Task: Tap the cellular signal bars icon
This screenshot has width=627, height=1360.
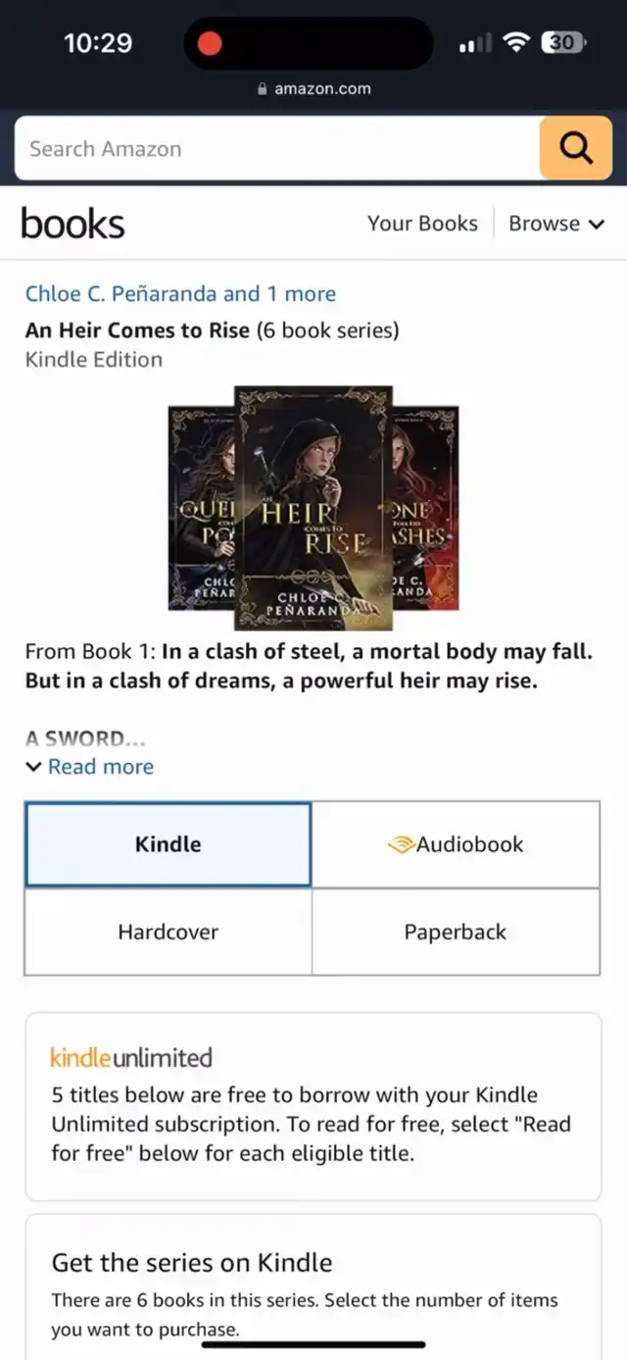Action: click(x=475, y=43)
